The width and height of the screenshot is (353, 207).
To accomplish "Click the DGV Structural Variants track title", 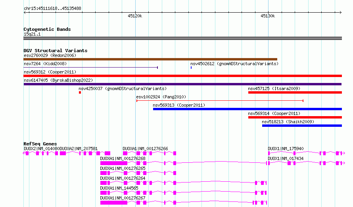I will tap(56, 51).
